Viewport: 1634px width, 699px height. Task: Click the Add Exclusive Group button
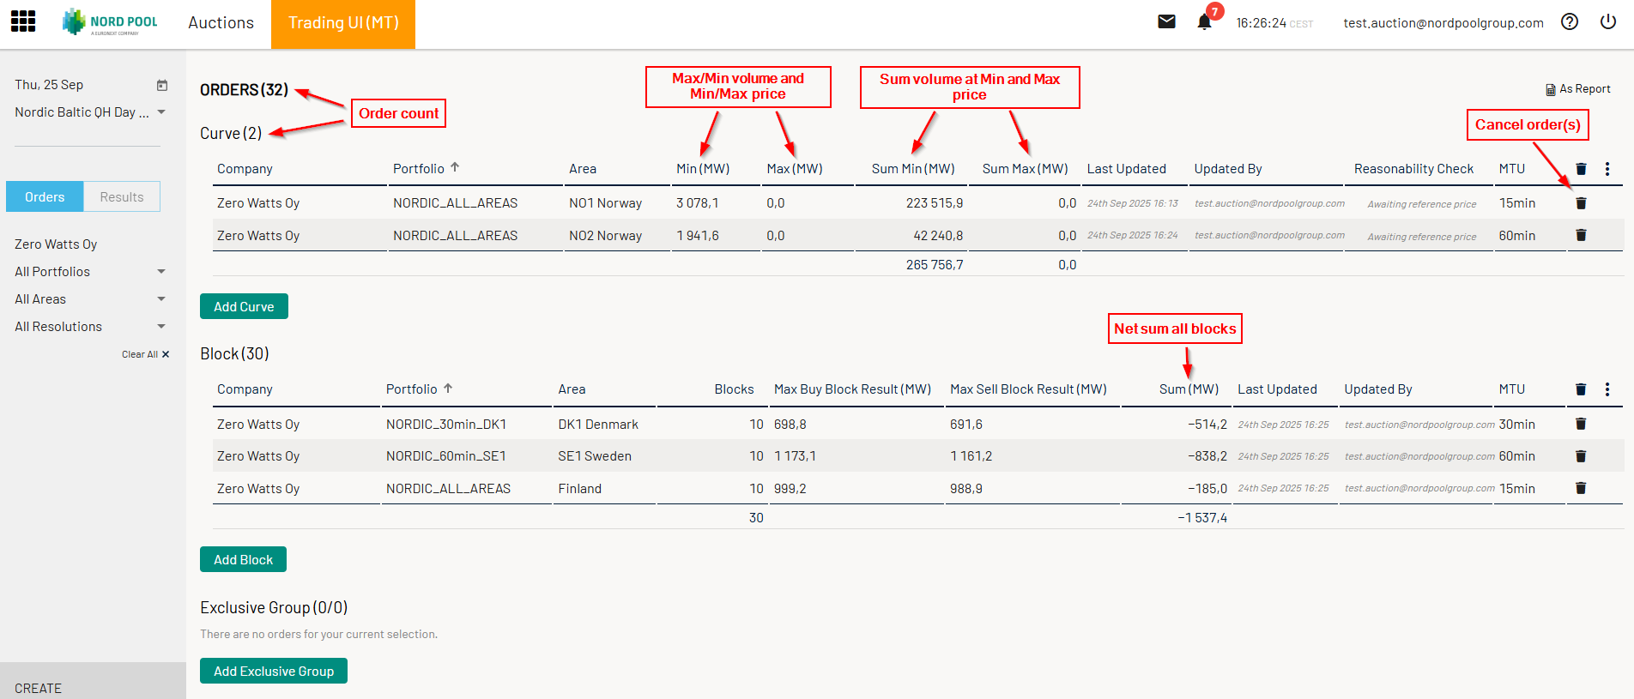[x=274, y=671]
